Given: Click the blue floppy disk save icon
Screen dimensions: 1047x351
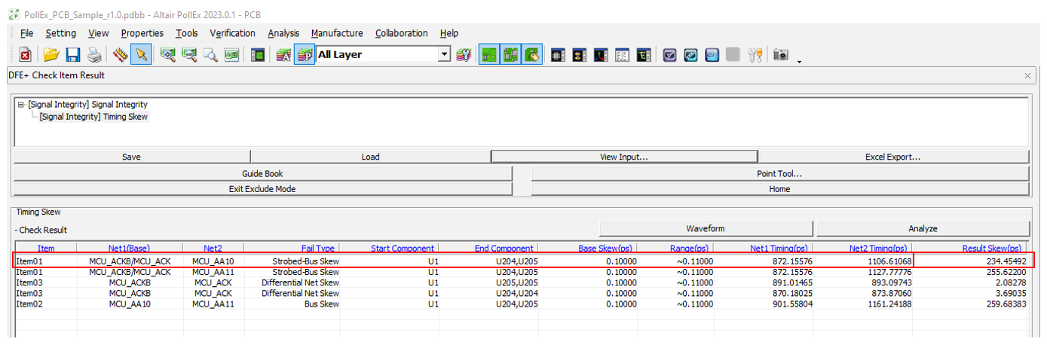Looking at the screenshot, I should click(72, 55).
